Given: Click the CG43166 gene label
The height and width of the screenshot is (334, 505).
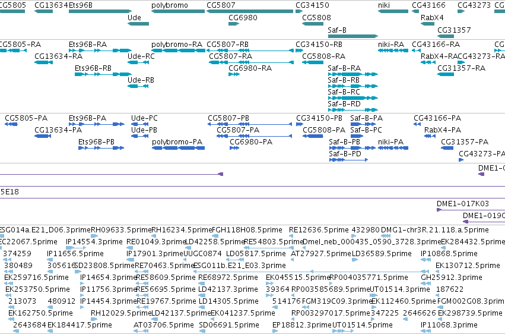Looking at the screenshot, I should (x=428, y=5).
